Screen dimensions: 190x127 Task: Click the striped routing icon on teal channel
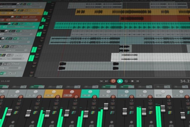click(x=93, y=113)
